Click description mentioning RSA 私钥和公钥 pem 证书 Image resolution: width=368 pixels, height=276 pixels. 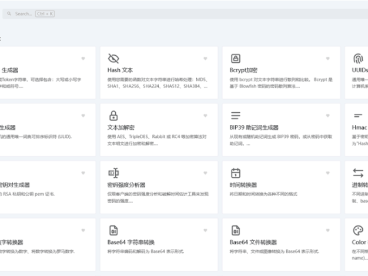click(27, 194)
